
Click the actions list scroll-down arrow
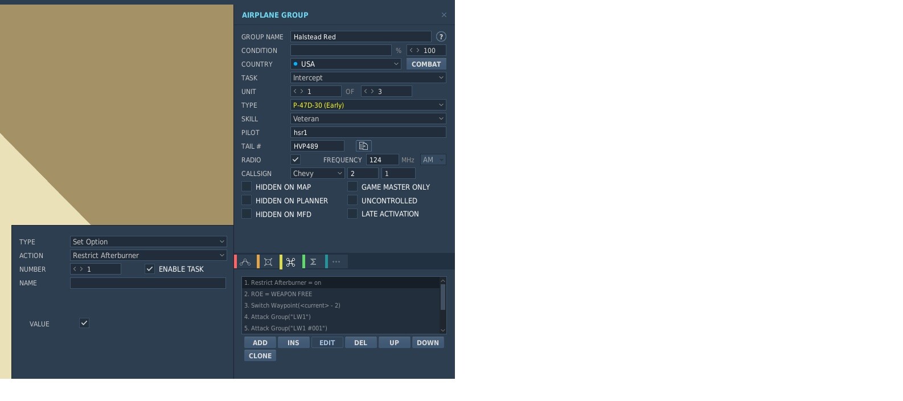point(443,330)
